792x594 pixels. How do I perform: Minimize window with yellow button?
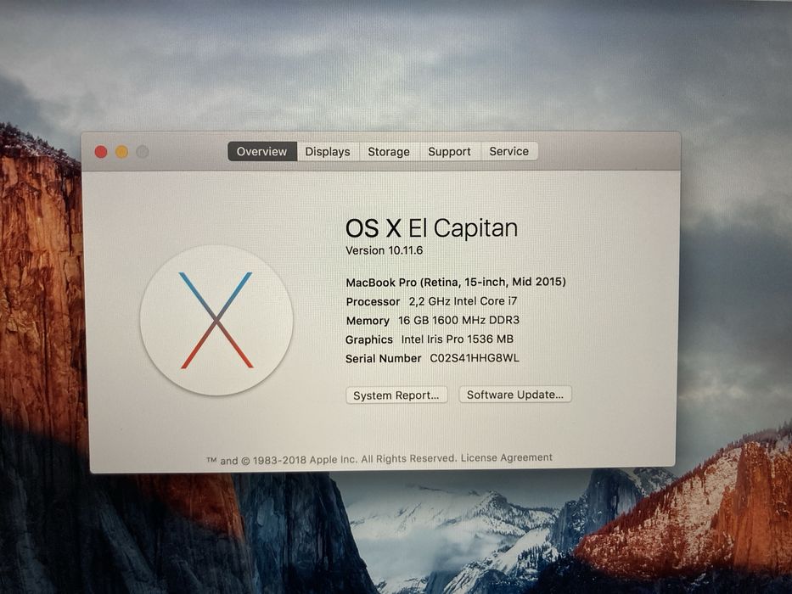click(x=121, y=152)
